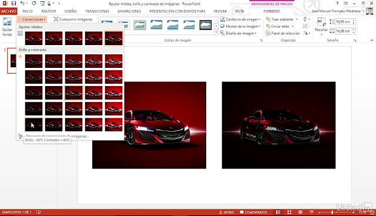
Task: Choose the gray framed picture style
Action: pos(140,25)
